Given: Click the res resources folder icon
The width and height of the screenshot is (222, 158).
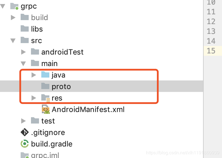Looking at the screenshot, I should click(x=45, y=98).
